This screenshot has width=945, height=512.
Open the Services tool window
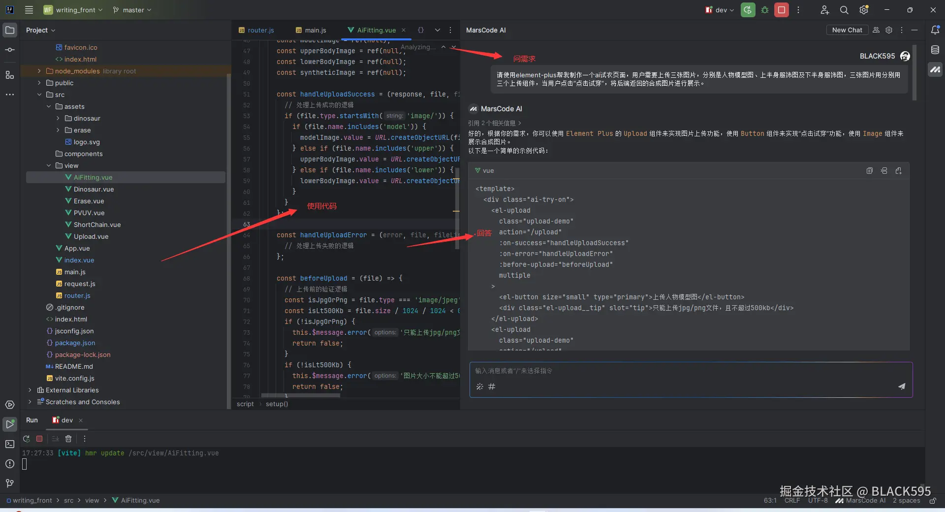pos(10,405)
